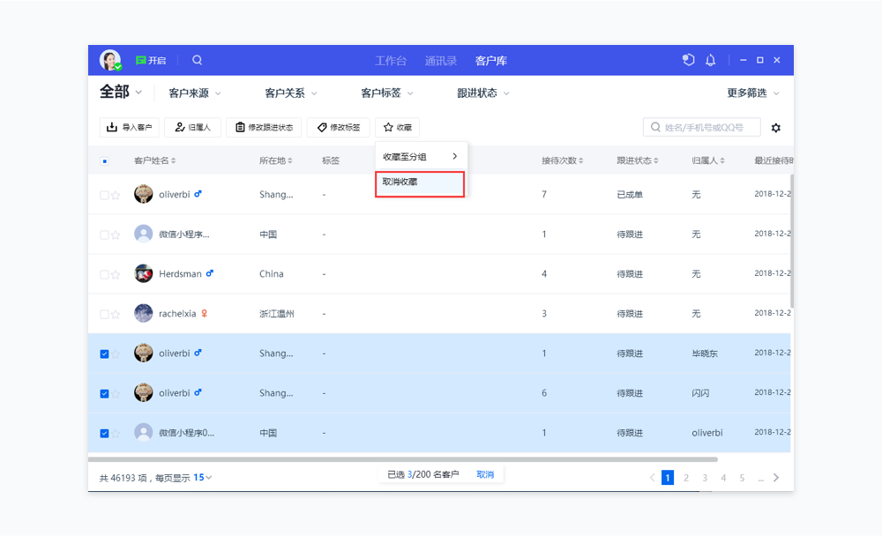Switch to 客户库 tab

point(491,61)
